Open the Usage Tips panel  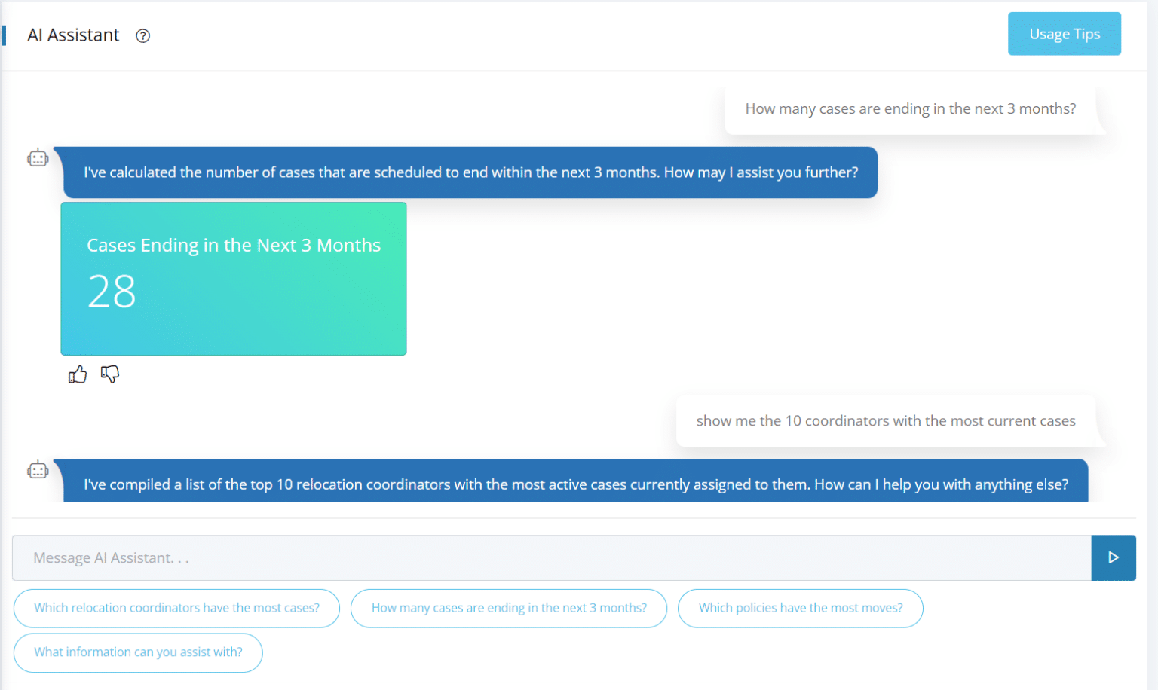tap(1064, 33)
